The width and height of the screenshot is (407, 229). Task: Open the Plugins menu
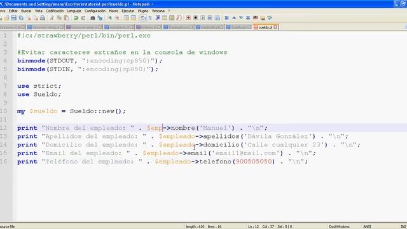(x=142, y=11)
